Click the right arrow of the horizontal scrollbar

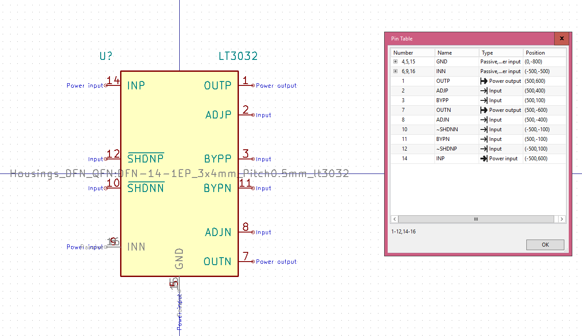562,219
